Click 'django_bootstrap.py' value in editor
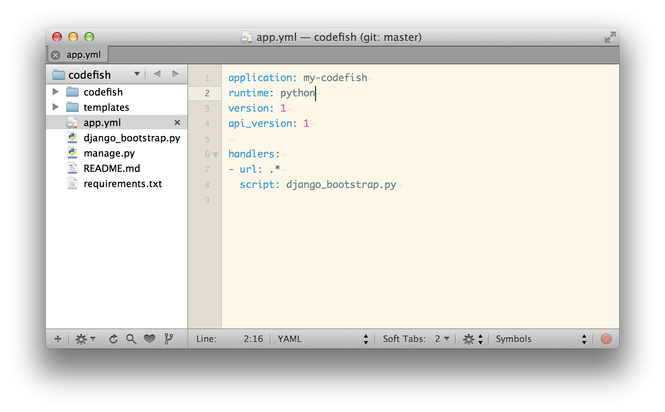Screen dimensions: 665x412 click(341, 184)
